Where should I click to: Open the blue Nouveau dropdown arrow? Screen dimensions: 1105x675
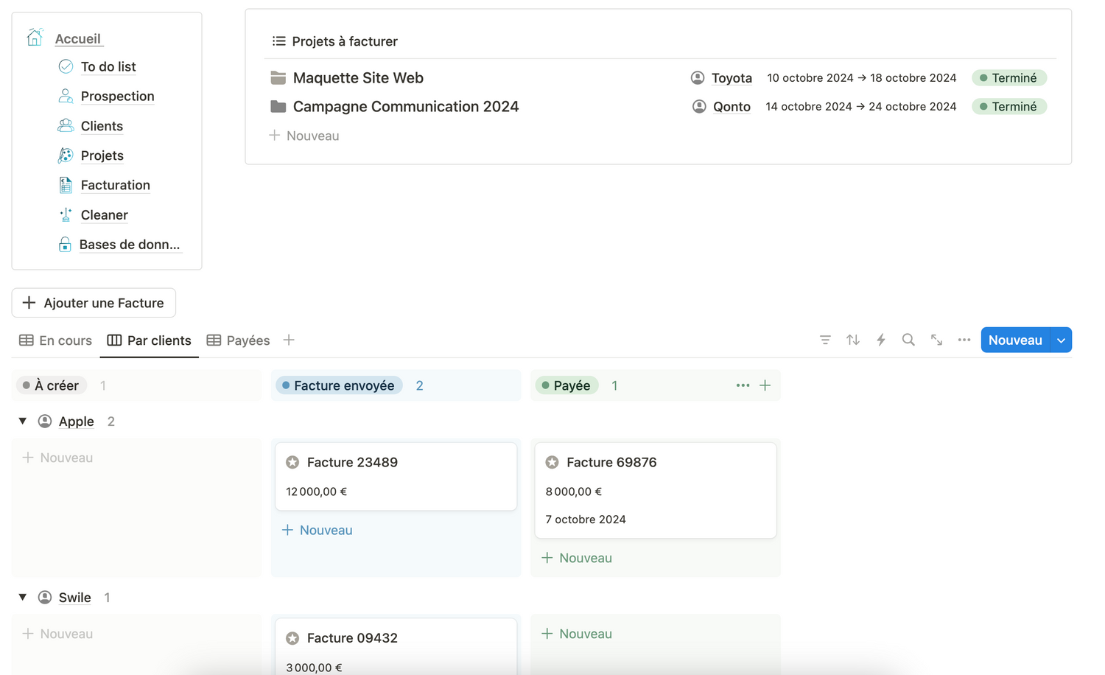click(1061, 340)
